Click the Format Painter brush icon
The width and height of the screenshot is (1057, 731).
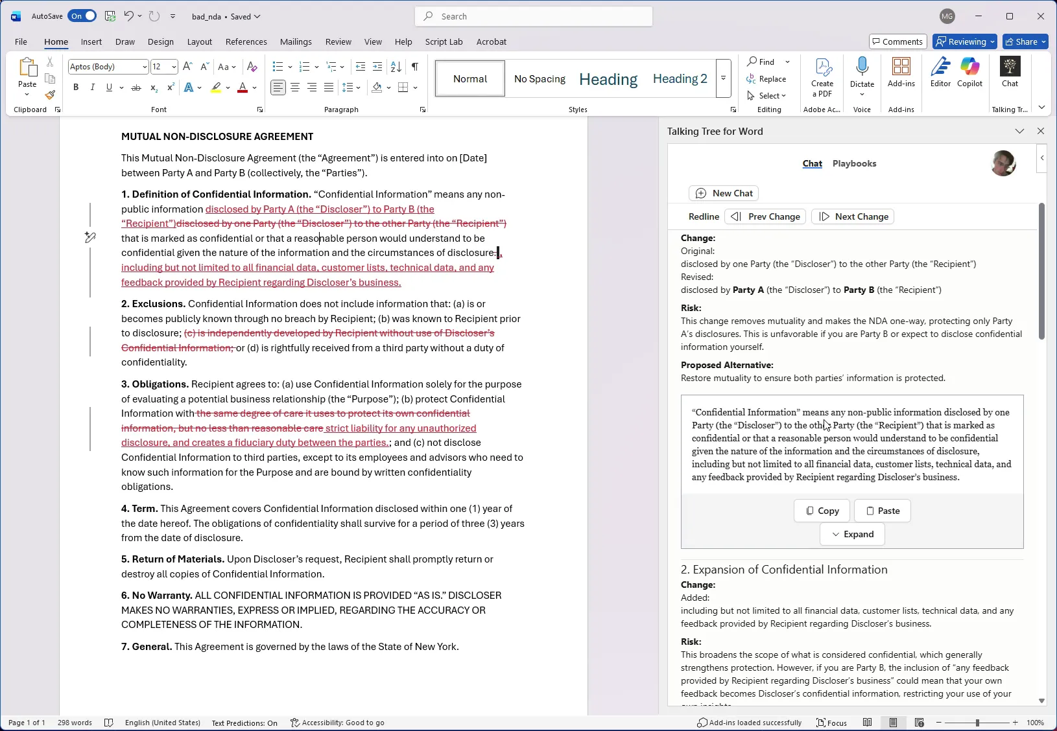pyautogui.click(x=50, y=95)
